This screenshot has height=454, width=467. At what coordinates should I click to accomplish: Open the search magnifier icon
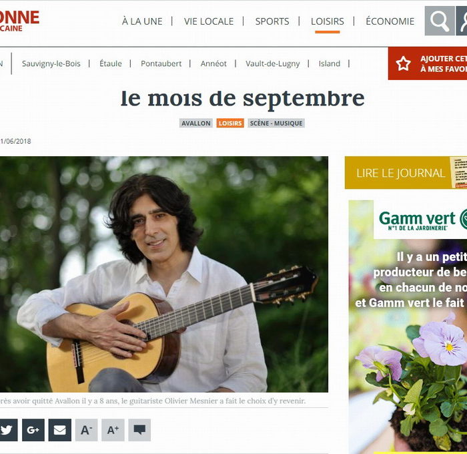point(440,21)
